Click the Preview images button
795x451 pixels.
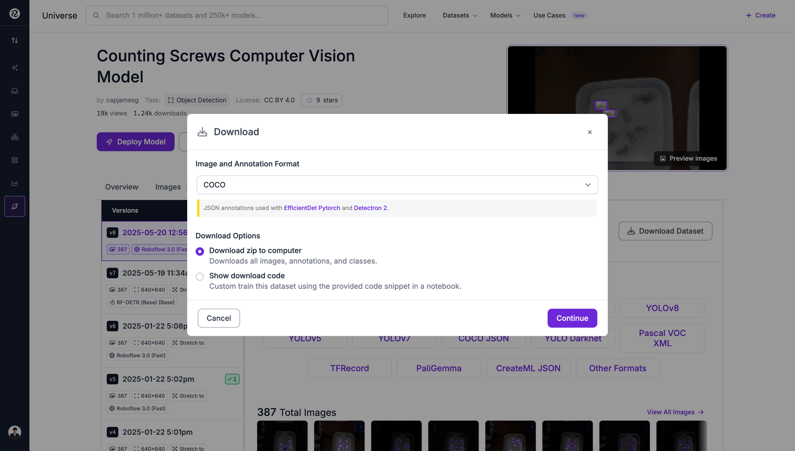click(689, 158)
